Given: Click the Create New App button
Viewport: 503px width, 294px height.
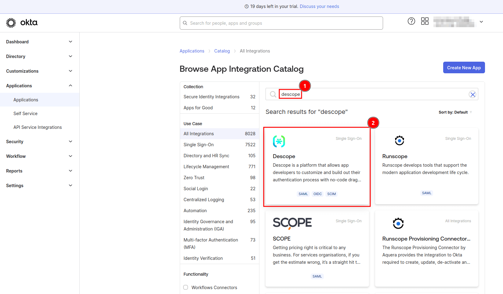Looking at the screenshot, I should [x=464, y=68].
